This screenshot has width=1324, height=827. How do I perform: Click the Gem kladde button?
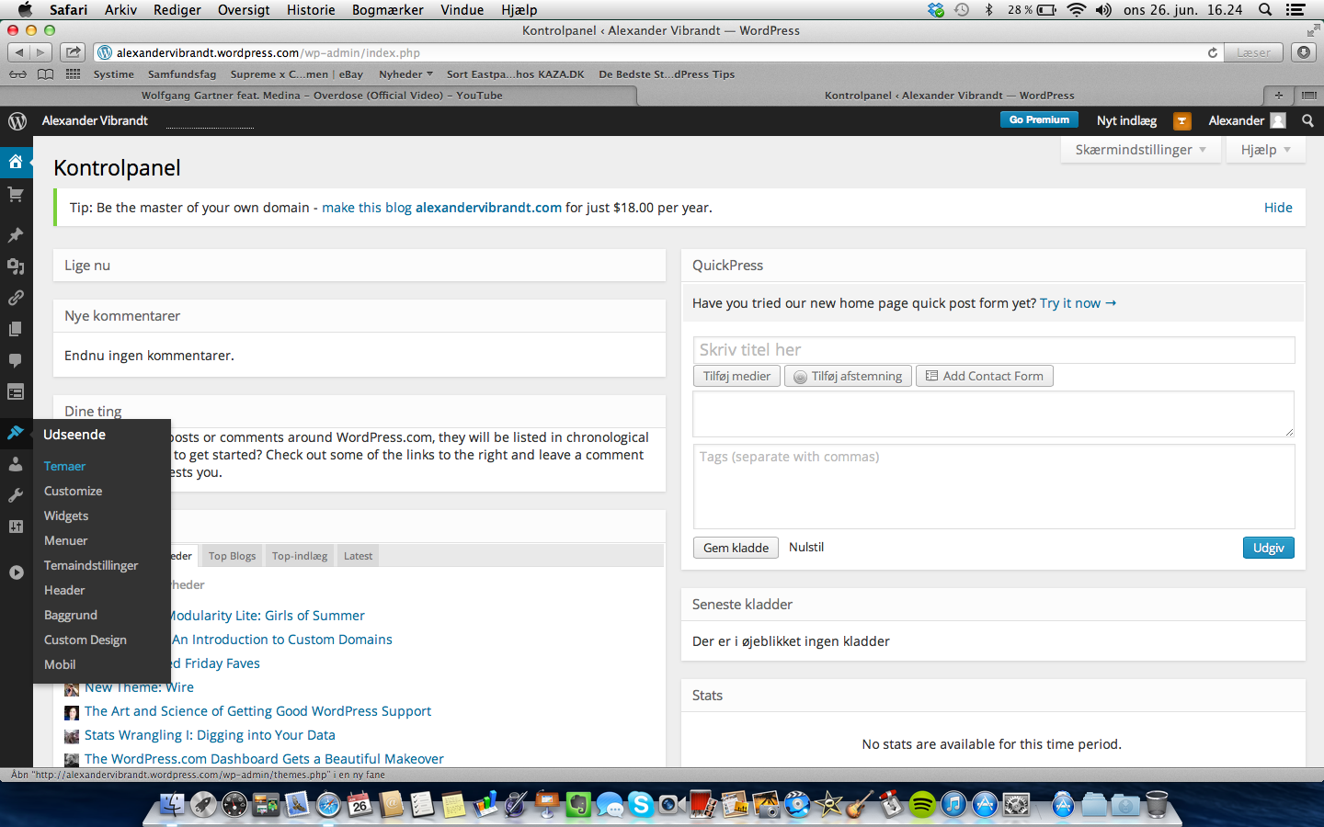tap(736, 548)
